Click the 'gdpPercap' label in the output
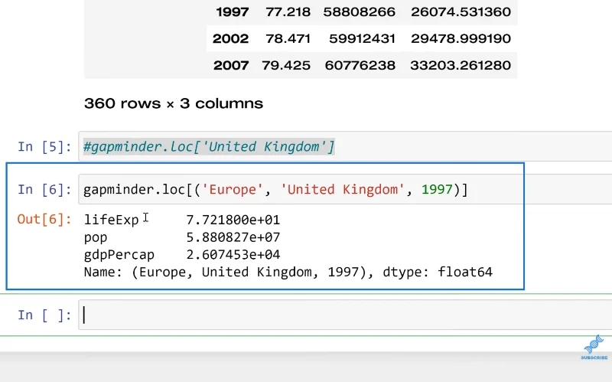Viewport: 612px width, 382px height. point(119,255)
